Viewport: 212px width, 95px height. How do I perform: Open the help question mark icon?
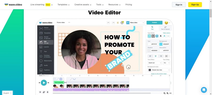122,23
